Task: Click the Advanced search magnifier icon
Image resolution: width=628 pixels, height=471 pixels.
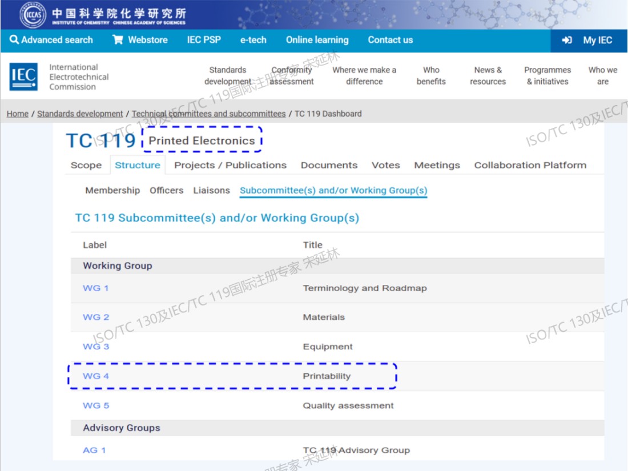Action: pos(14,39)
